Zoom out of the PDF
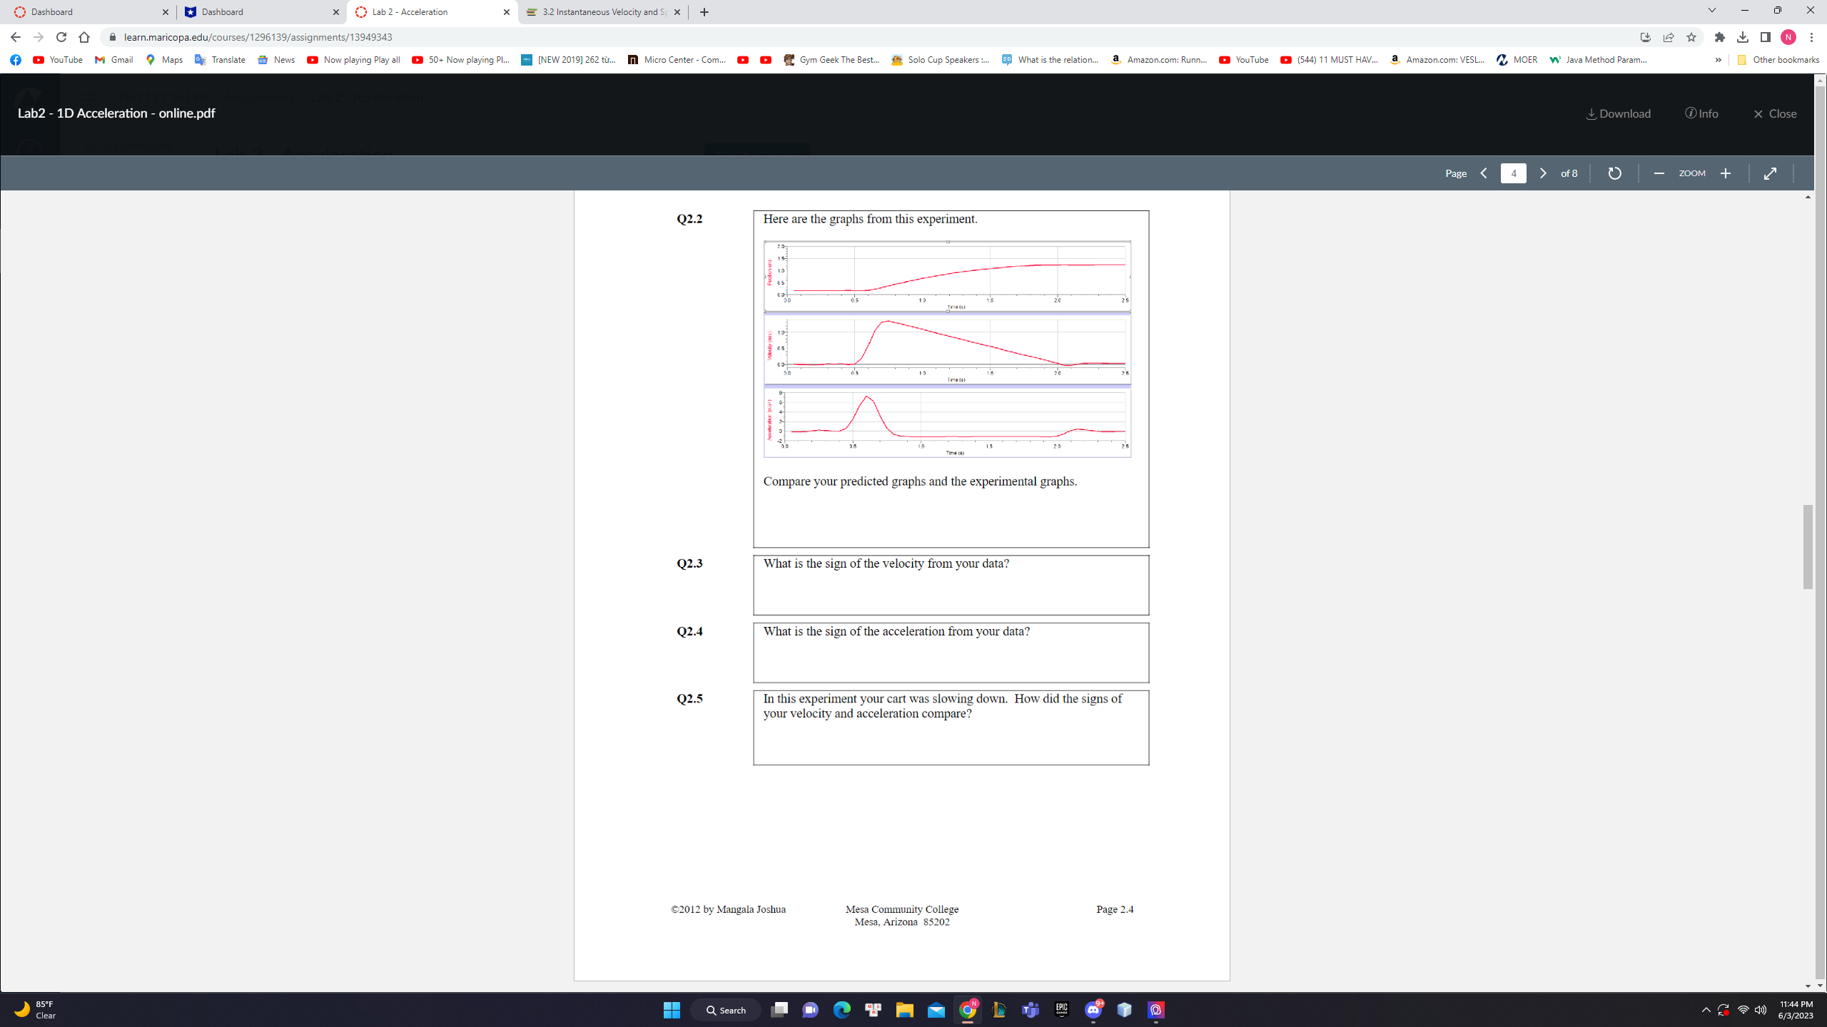This screenshot has height=1027, width=1827. click(1659, 173)
